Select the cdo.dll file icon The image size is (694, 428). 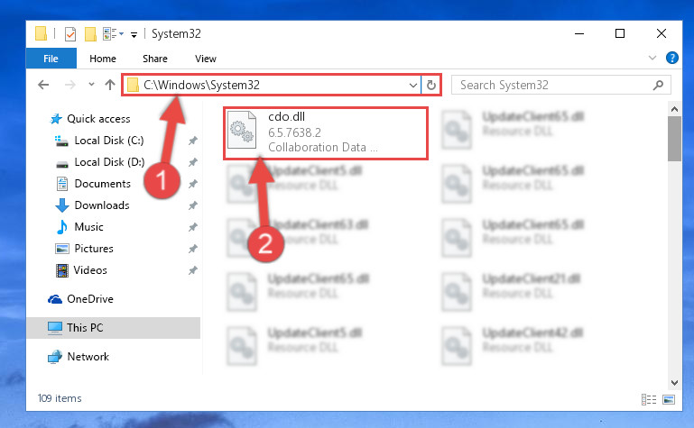click(x=242, y=130)
